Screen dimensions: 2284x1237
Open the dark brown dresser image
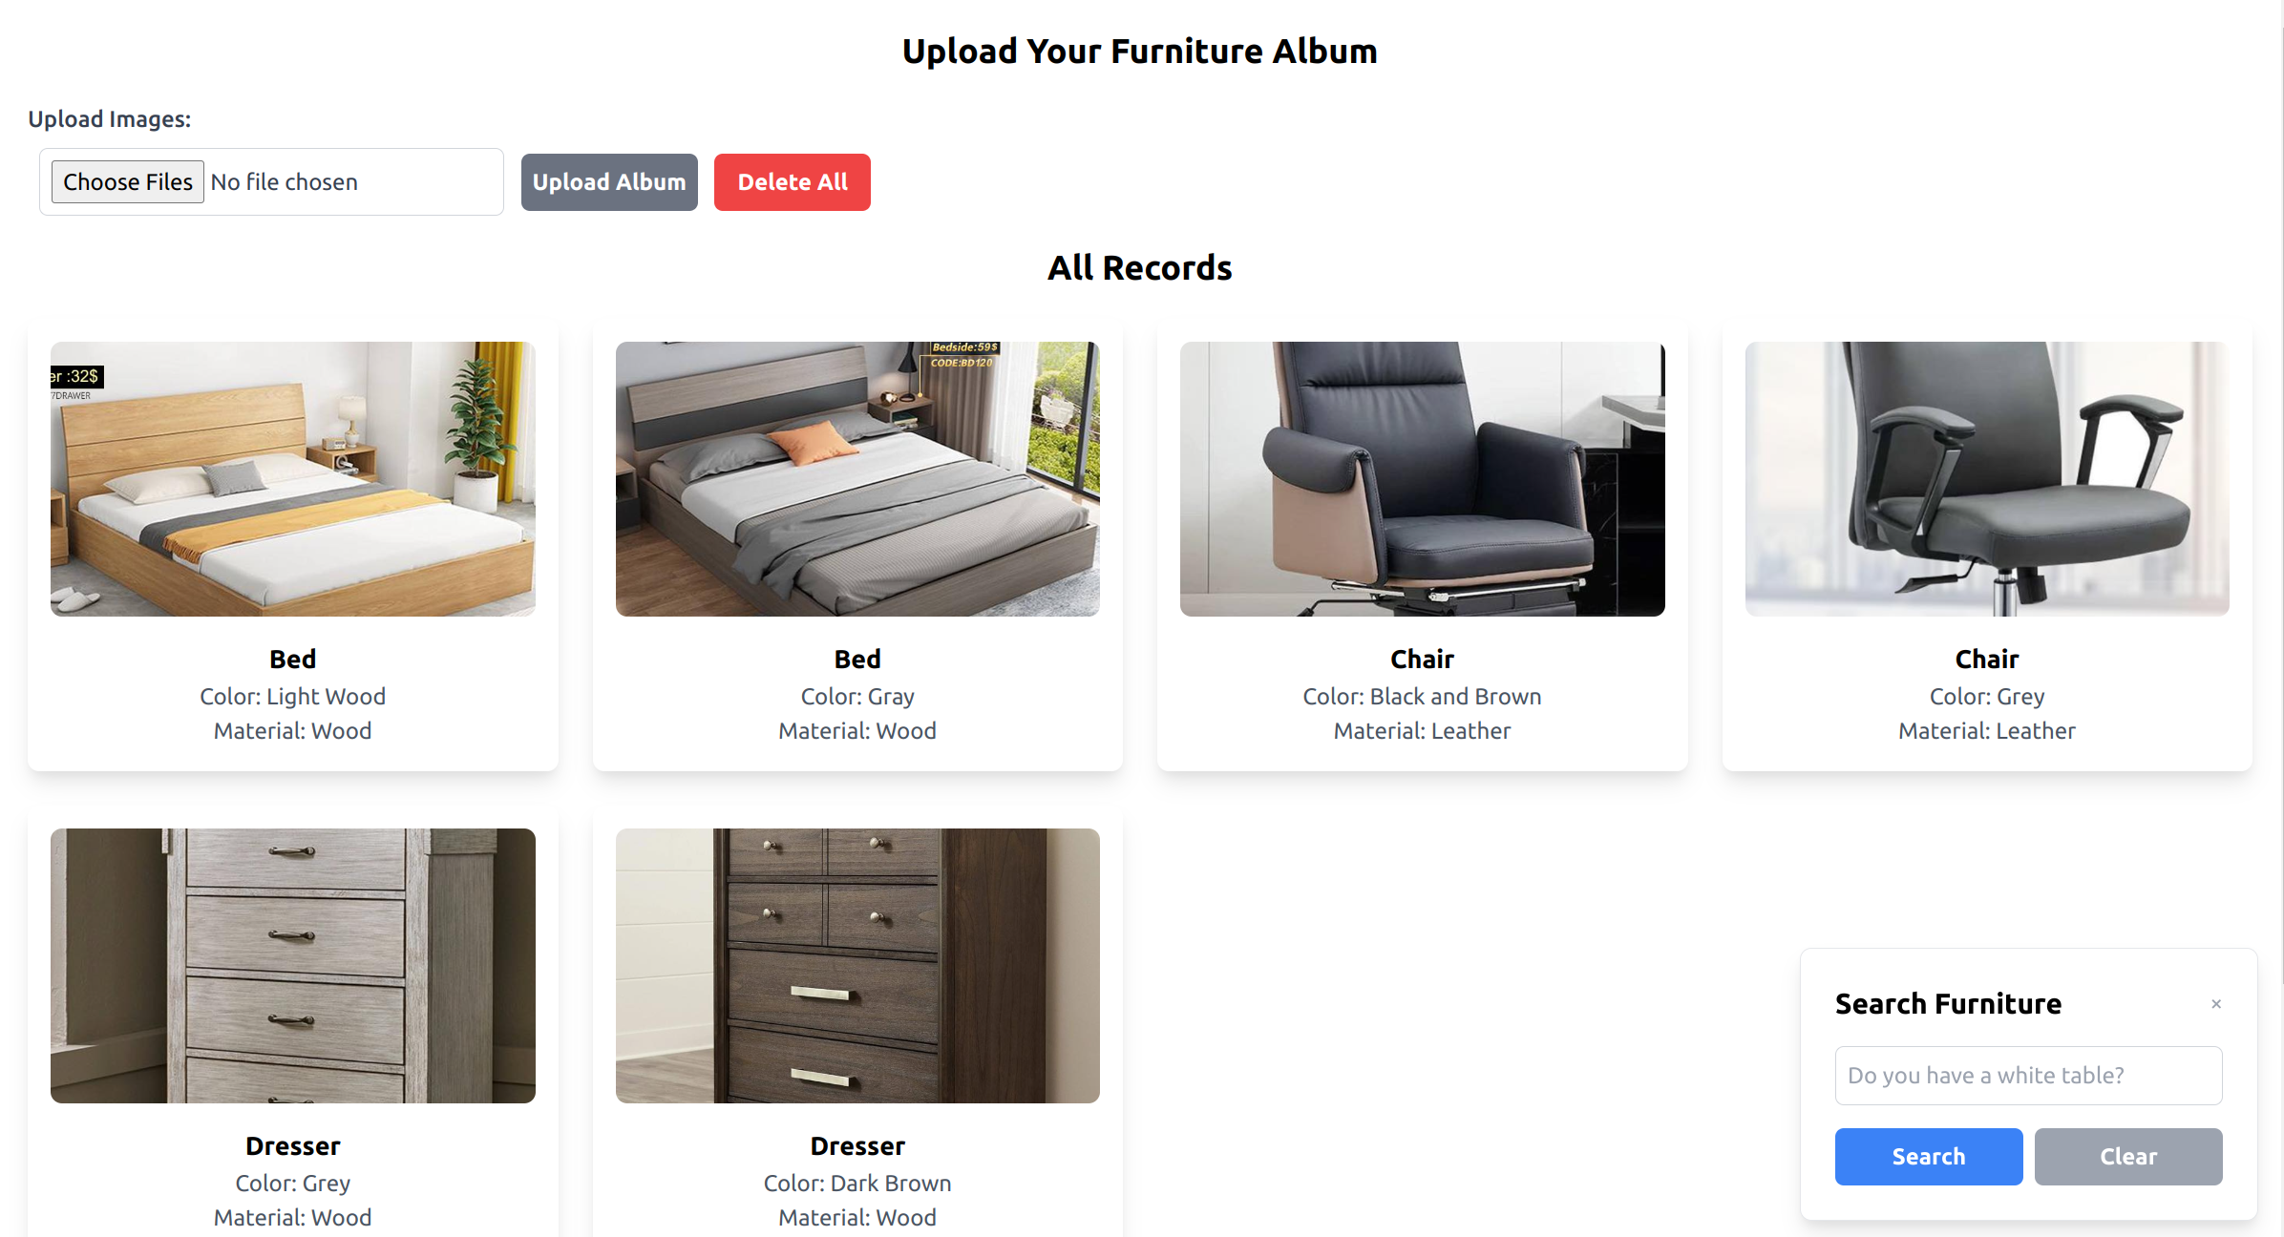857,965
